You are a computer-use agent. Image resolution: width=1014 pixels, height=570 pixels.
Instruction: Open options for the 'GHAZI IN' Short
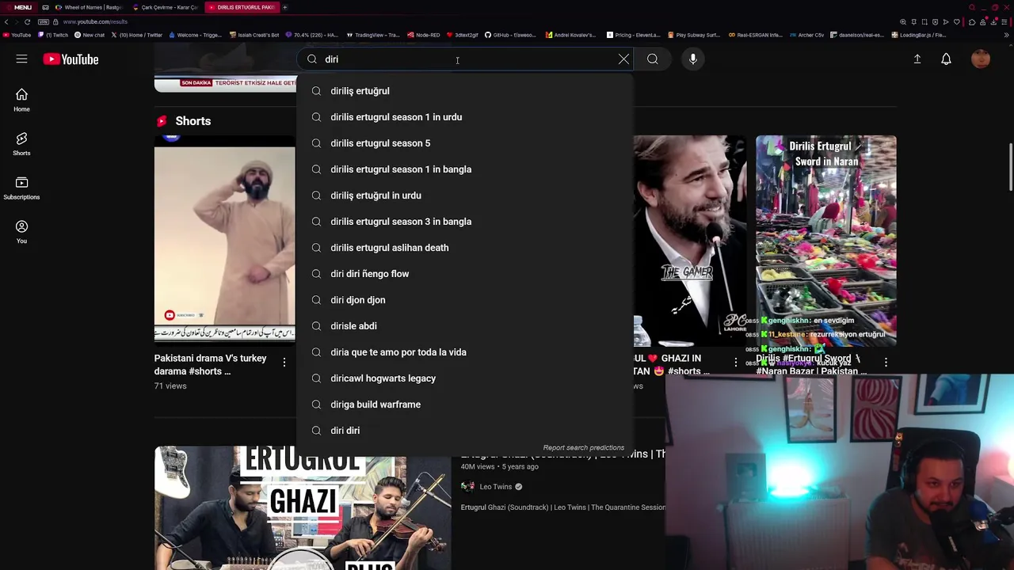pyautogui.click(x=736, y=362)
